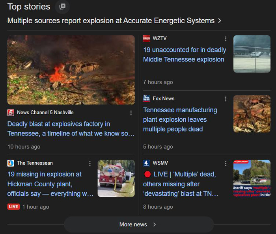
Task: Click the WZTV source logo icon
Action: click(146, 38)
